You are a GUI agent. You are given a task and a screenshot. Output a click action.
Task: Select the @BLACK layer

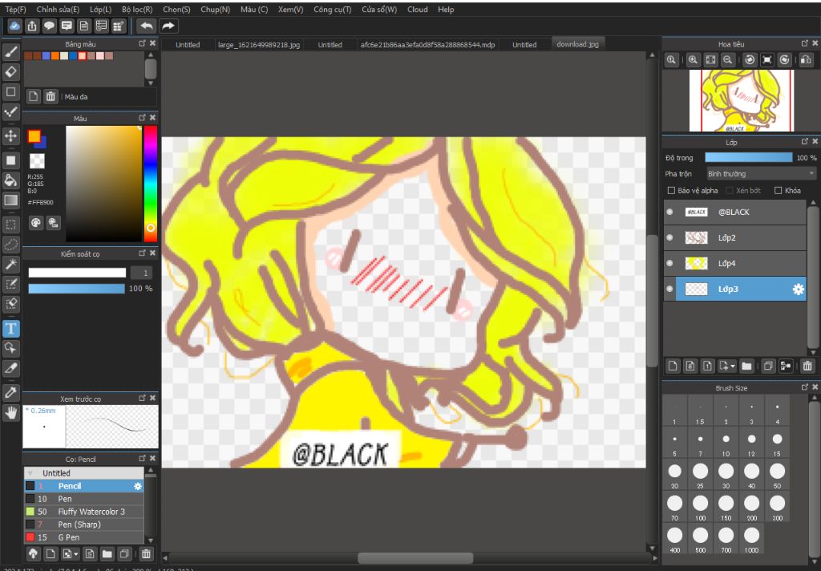coord(735,213)
